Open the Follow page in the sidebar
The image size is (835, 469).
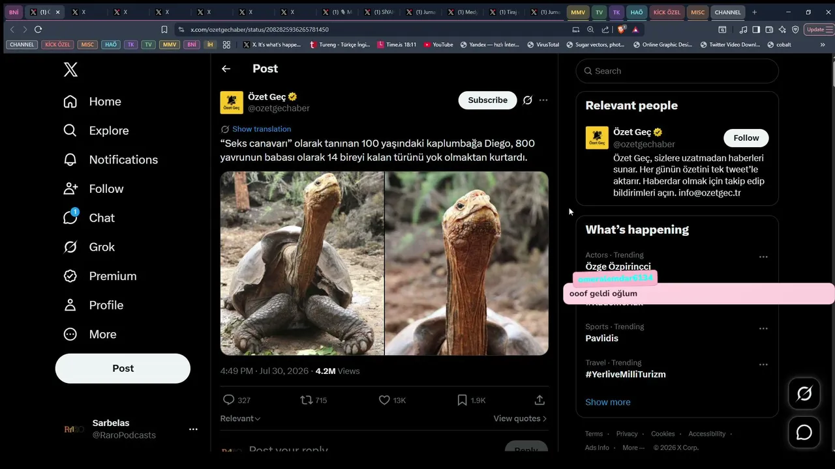click(x=93, y=189)
